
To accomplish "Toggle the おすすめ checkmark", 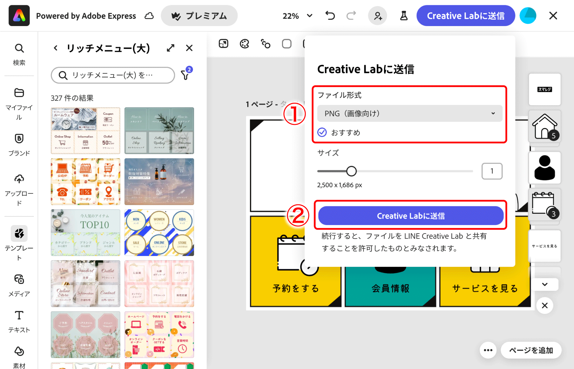I will 322,132.
